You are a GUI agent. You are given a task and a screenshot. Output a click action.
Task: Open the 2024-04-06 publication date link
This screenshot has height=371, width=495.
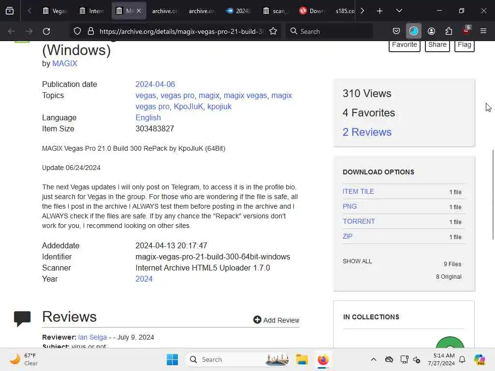[x=155, y=84]
